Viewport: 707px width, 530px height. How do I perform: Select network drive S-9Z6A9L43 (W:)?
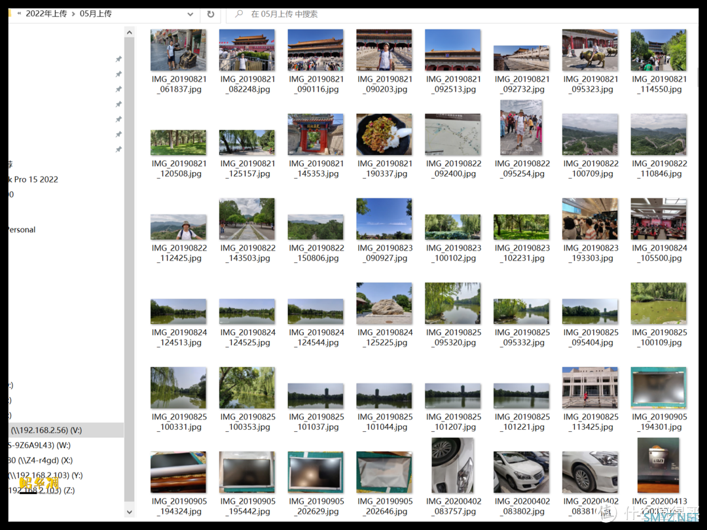pyautogui.click(x=39, y=446)
